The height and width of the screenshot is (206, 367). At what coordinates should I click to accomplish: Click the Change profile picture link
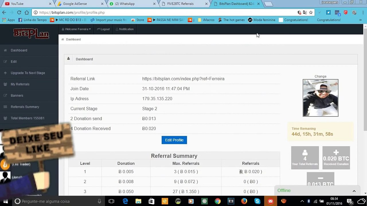pos(321,76)
